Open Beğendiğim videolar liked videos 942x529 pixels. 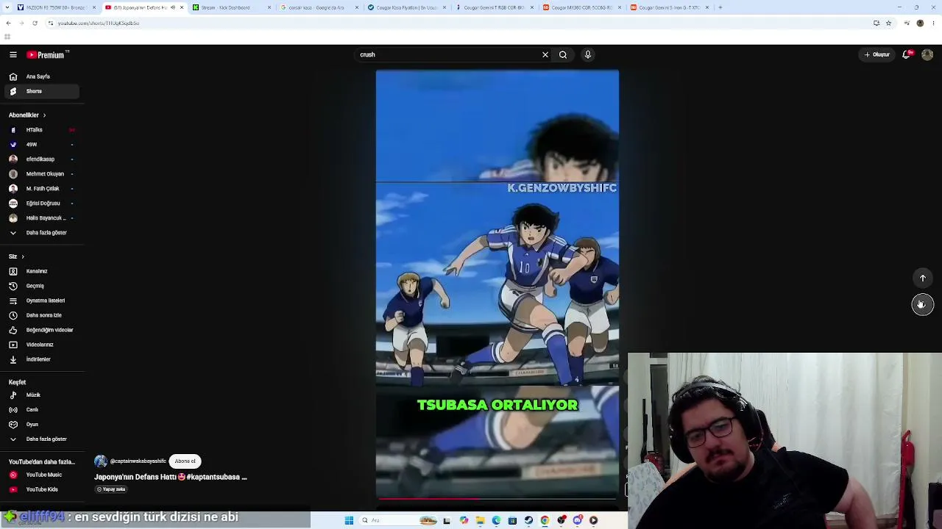[x=42, y=330]
